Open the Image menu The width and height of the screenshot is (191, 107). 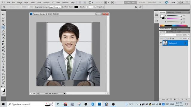[19, 2]
